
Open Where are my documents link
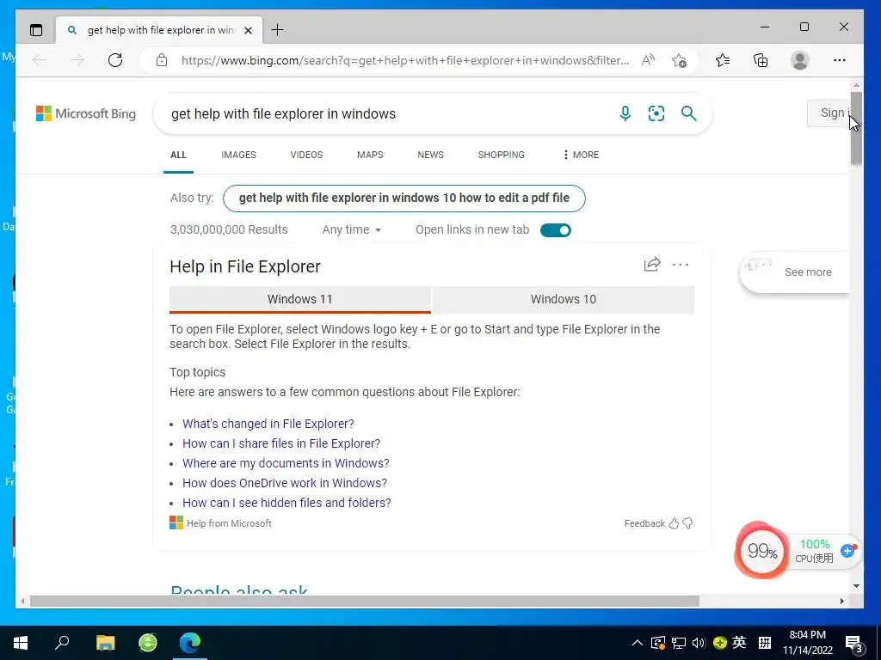(x=286, y=463)
